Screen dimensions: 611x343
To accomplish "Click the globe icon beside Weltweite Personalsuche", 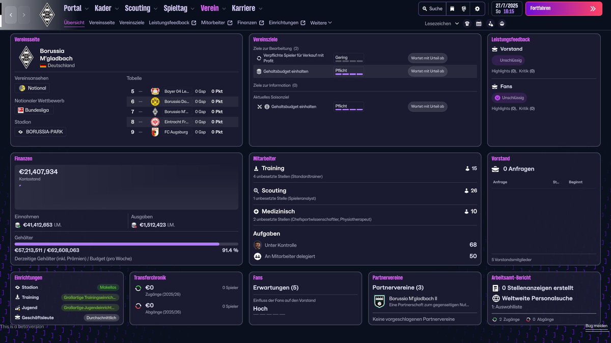I will click(496, 298).
